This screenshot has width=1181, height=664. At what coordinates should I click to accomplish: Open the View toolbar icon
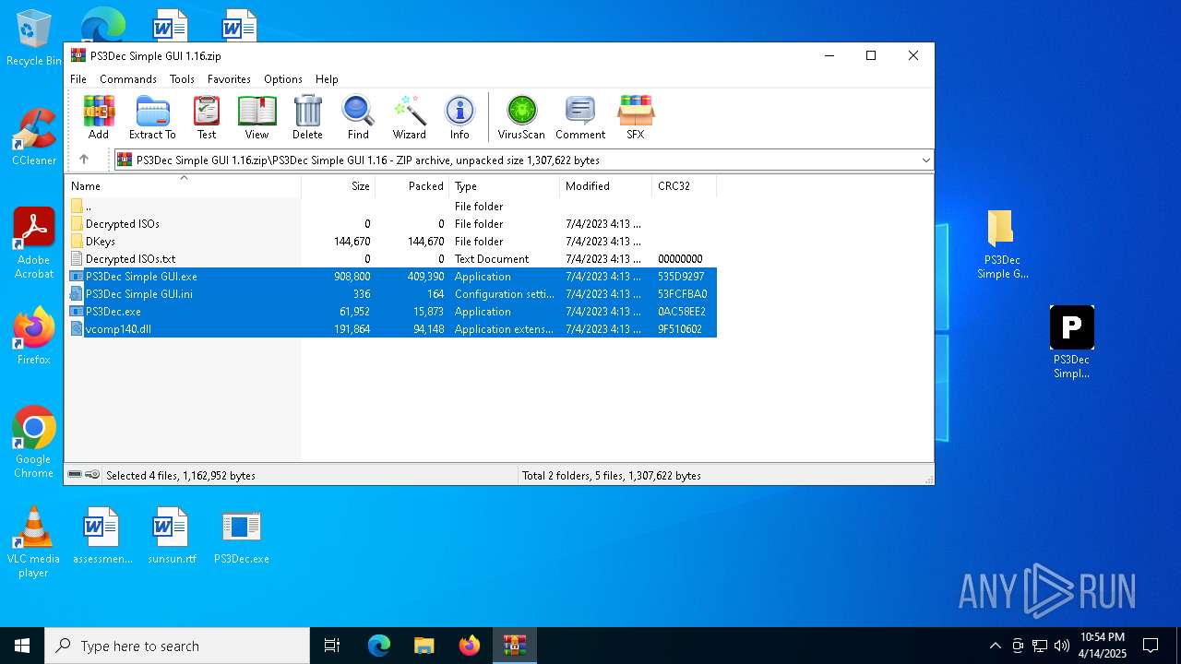256,117
